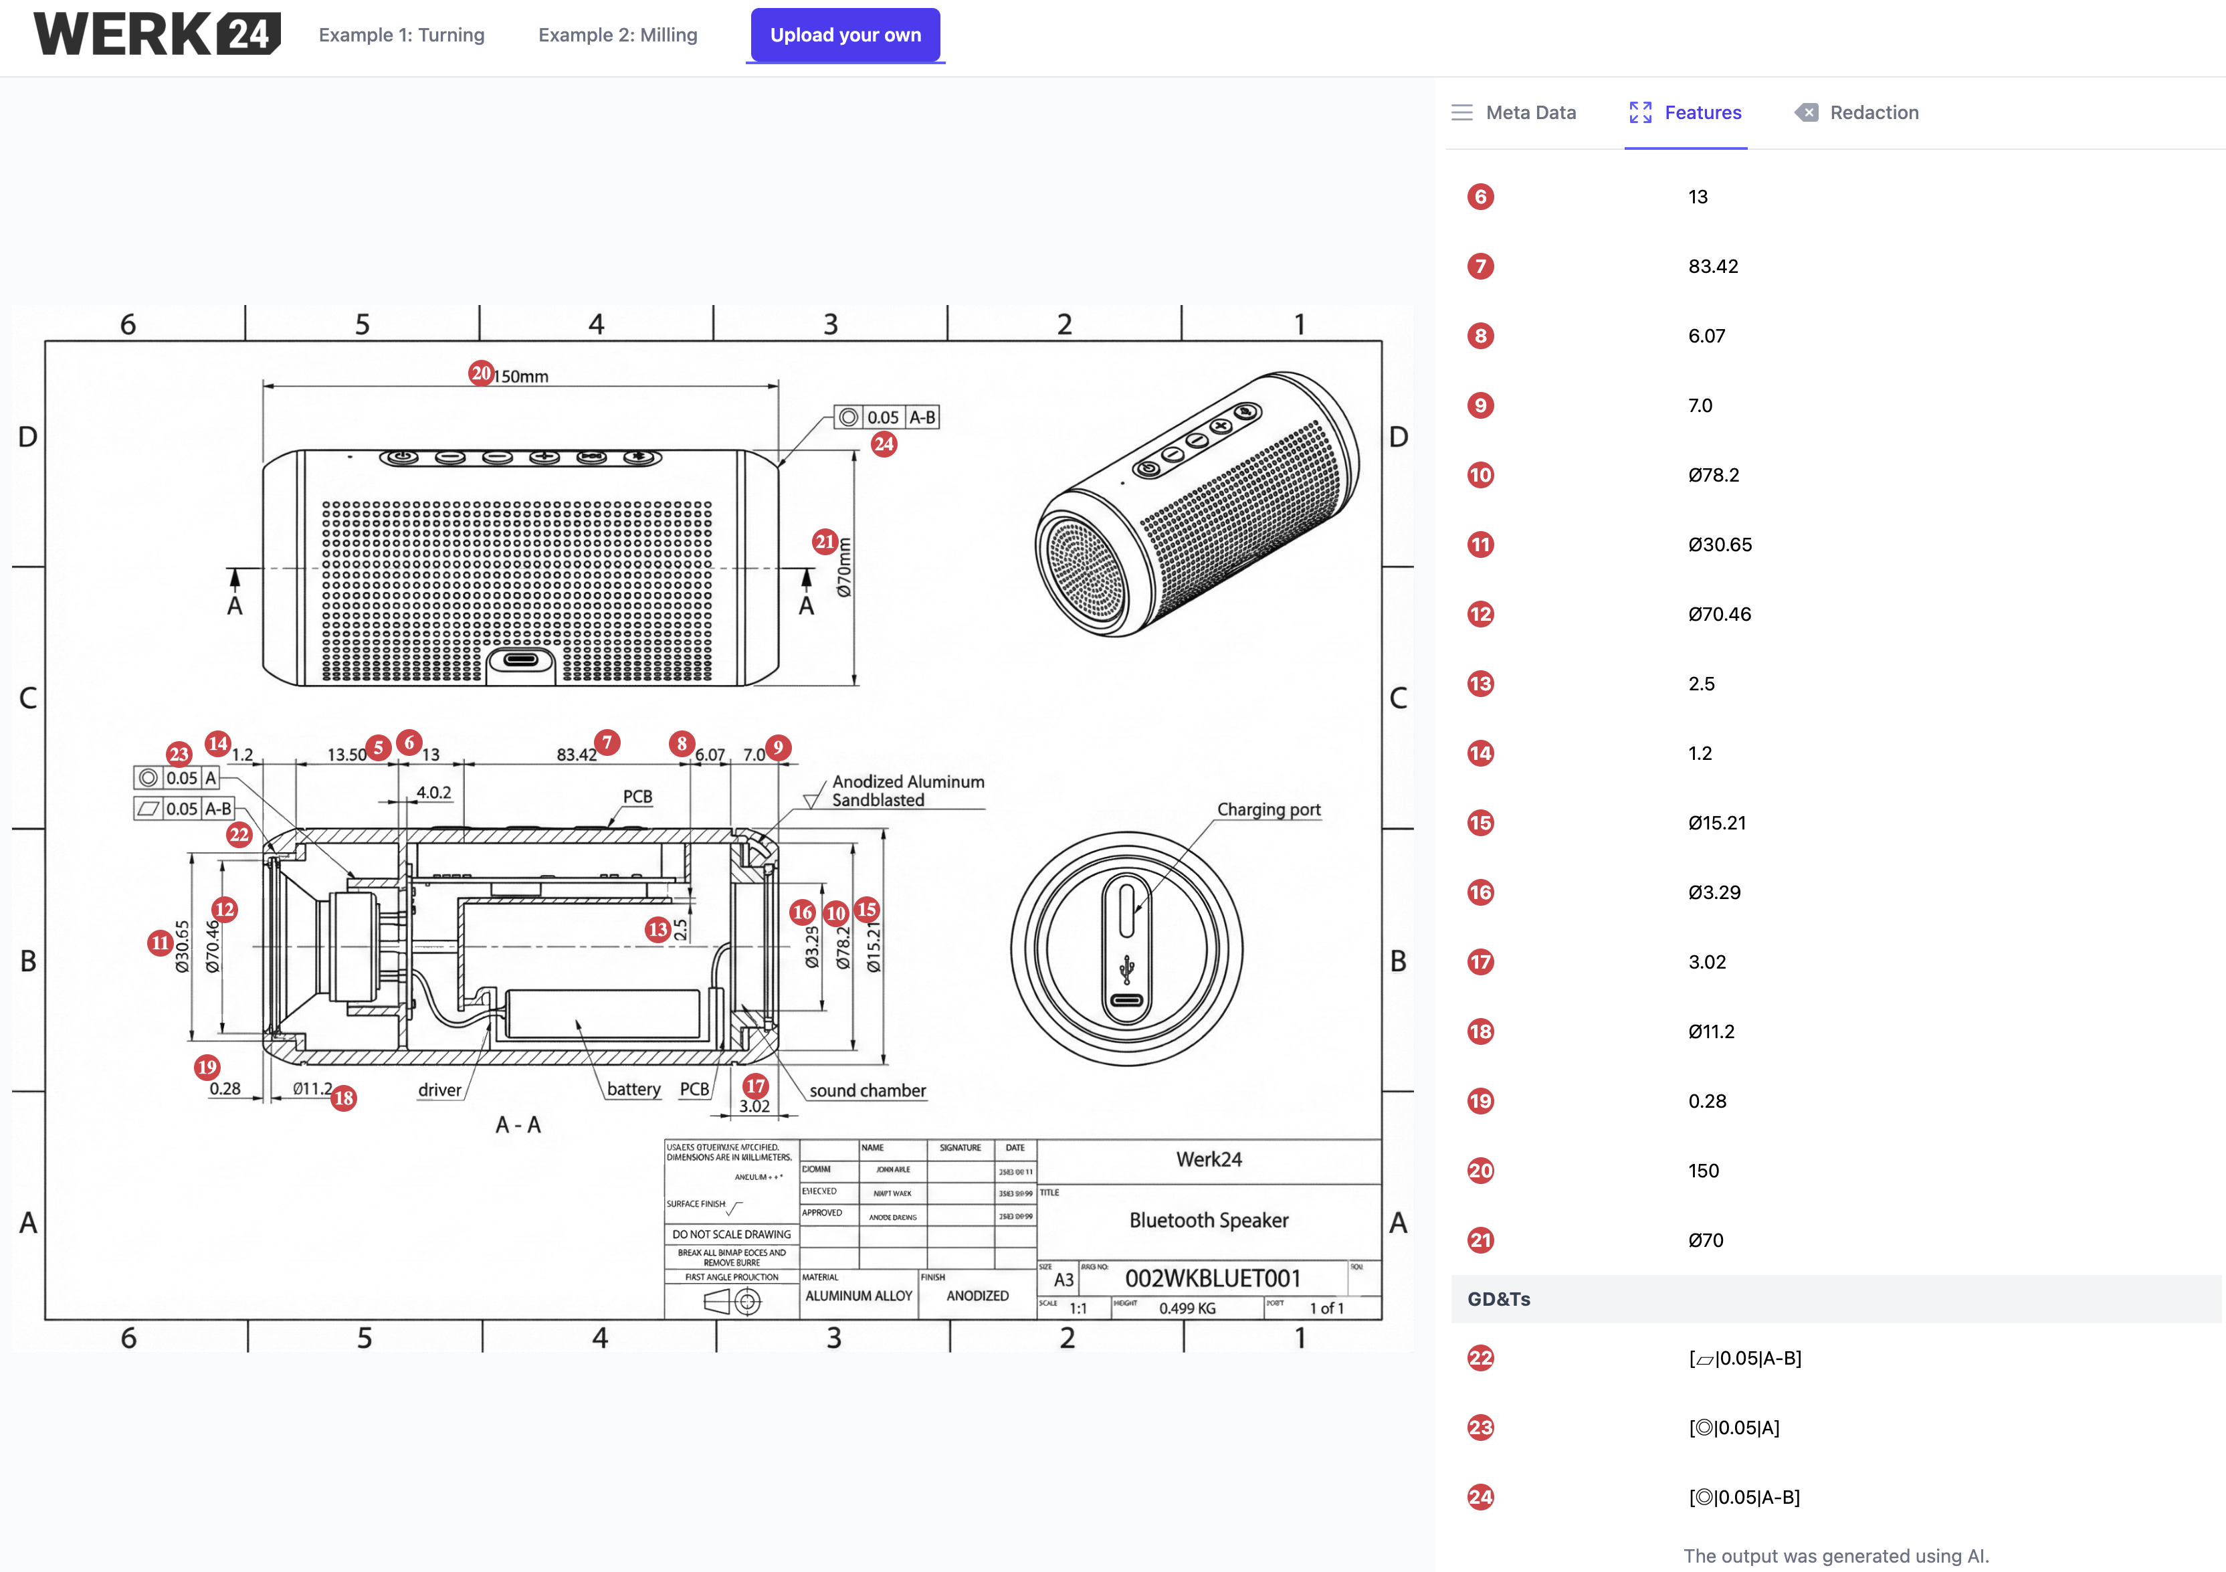The width and height of the screenshot is (2226, 1572).
Task: Click marker 17 on the drawing
Action: pyautogui.click(x=755, y=1086)
